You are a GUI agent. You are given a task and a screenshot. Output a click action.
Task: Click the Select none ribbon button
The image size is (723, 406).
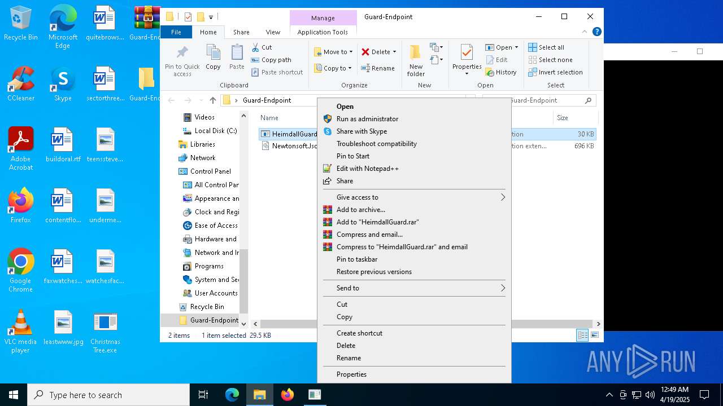coord(550,60)
